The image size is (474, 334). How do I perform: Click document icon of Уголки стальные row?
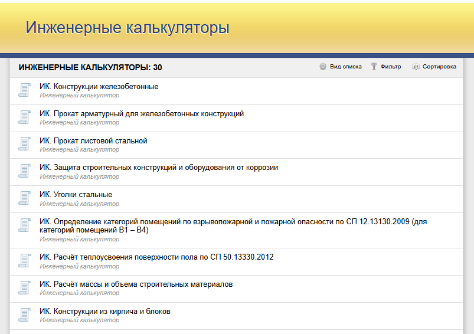point(25,198)
